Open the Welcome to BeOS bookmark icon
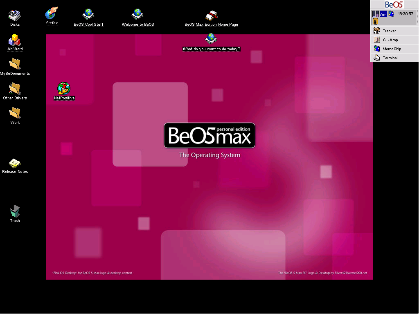The height and width of the screenshot is (314, 419). [x=137, y=14]
